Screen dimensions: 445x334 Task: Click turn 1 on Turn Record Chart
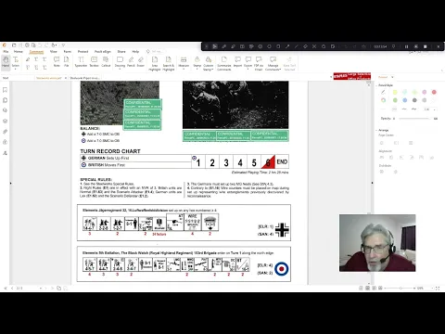click(198, 162)
